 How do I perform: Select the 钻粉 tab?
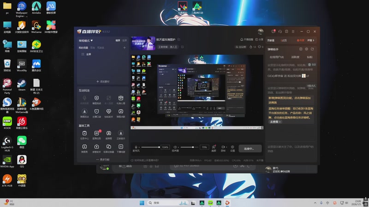309,57
